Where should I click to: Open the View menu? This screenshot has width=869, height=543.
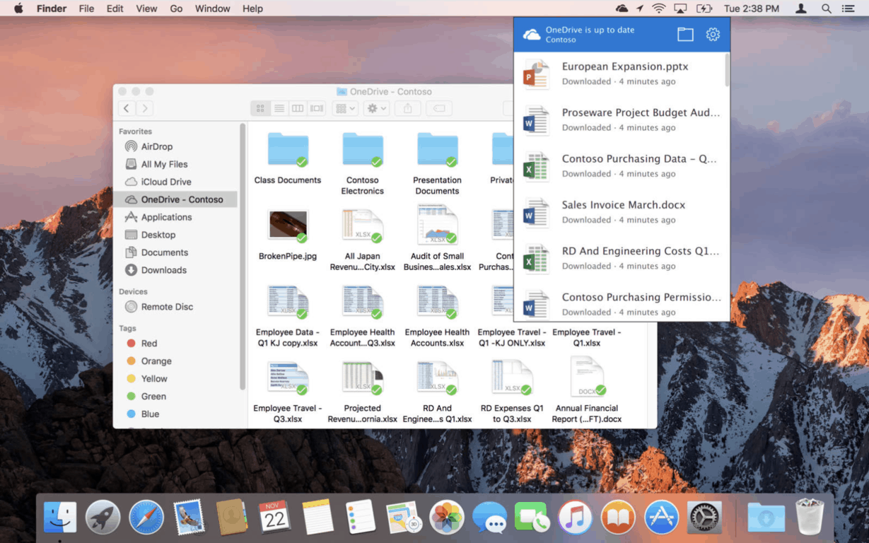click(x=146, y=8)
